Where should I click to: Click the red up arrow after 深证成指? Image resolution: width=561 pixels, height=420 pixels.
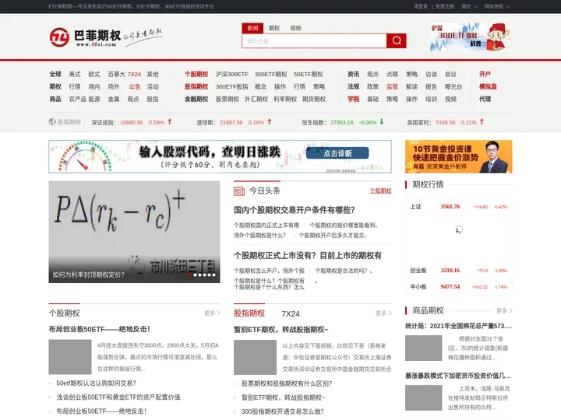(x=170, y=122)
